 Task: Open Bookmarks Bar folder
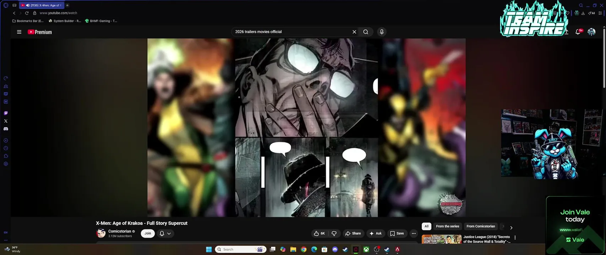point(28,21)
